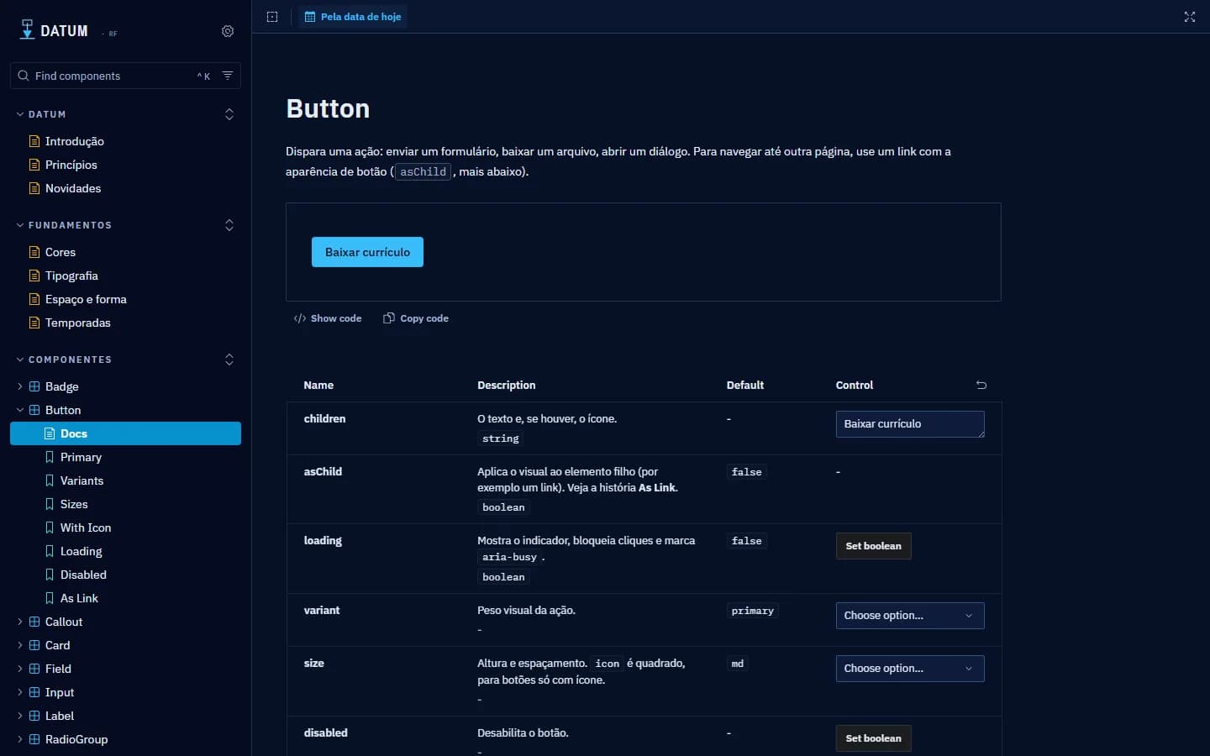Expand all in FUNDAMENTOS section
Viewport: 1210px width, 756px height.
click(x=229, y=225)
